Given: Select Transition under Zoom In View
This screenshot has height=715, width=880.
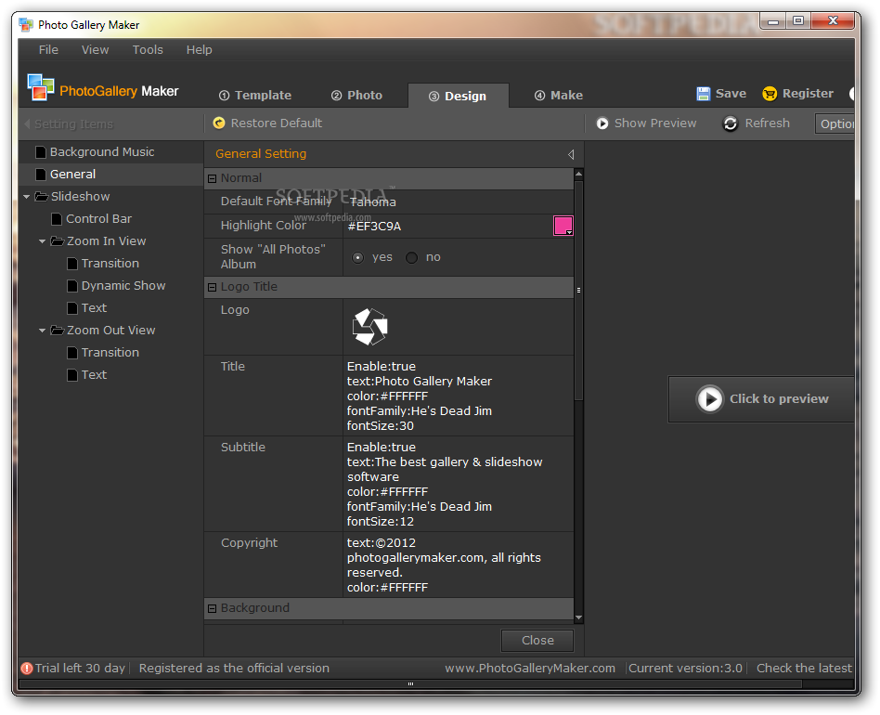Looking at the screenshot, I should tap(110, 263).
